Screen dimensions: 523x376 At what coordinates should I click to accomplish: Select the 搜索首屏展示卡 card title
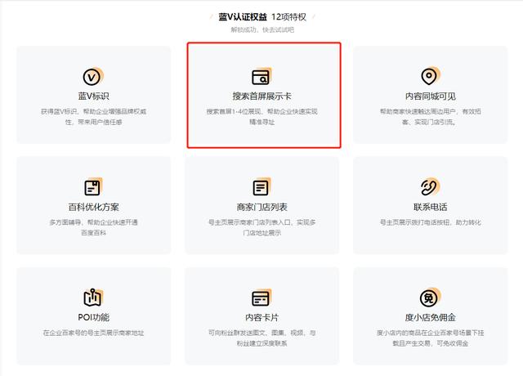coord(261,96)
